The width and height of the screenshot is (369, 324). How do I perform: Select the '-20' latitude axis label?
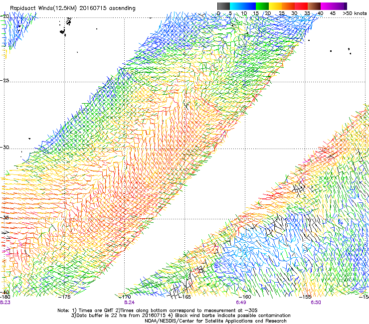pos(4,16)
